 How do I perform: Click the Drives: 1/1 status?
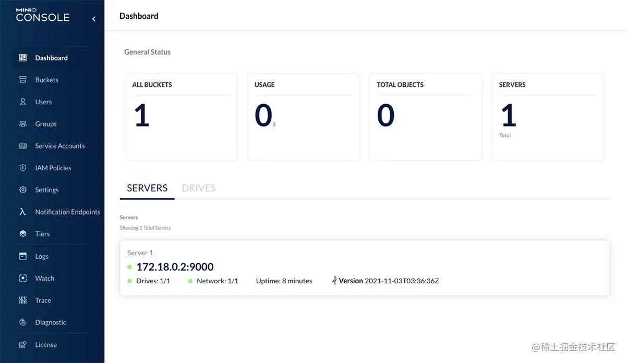[153, 281]
